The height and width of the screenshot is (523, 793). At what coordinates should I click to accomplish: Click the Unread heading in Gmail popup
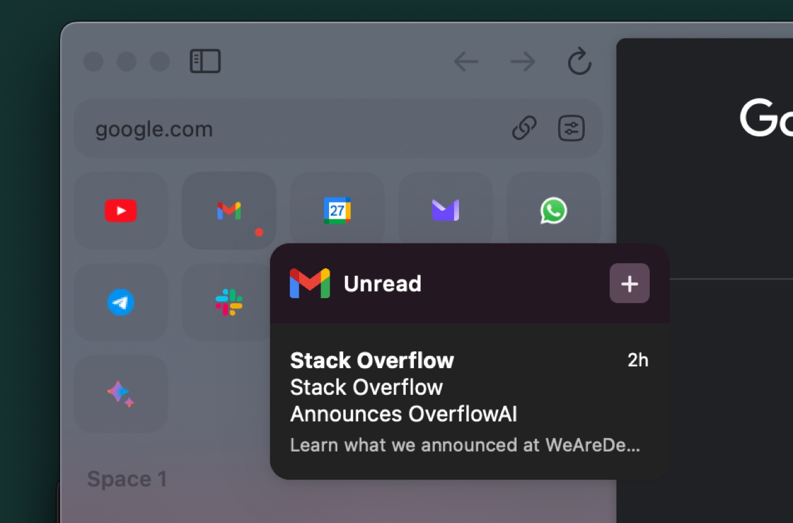(383, 284)
